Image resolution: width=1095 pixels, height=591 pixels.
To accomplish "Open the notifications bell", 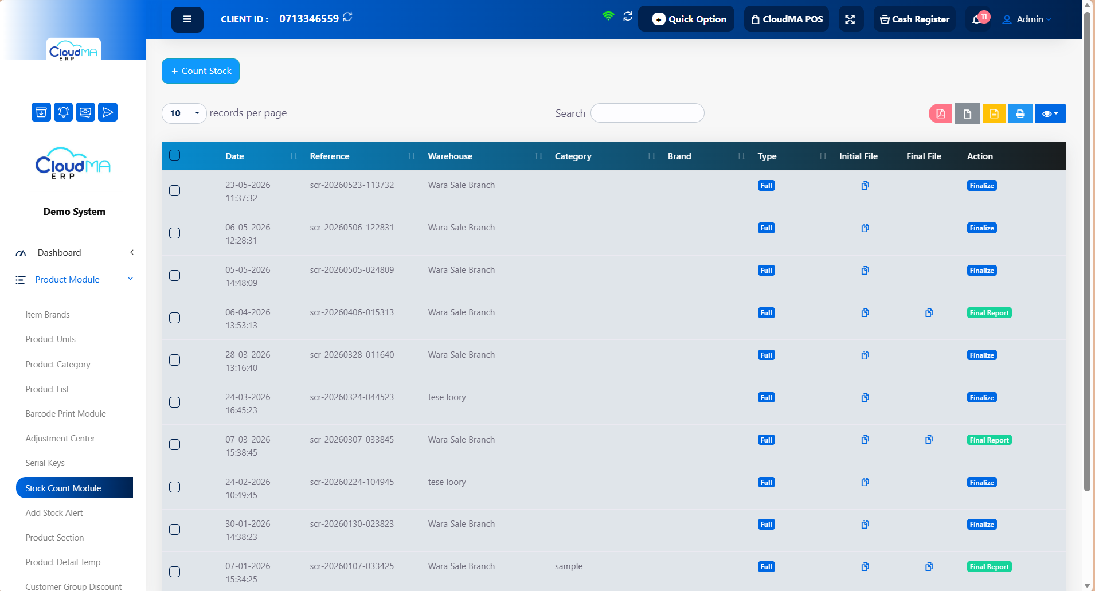I will [x=977, y=19].
